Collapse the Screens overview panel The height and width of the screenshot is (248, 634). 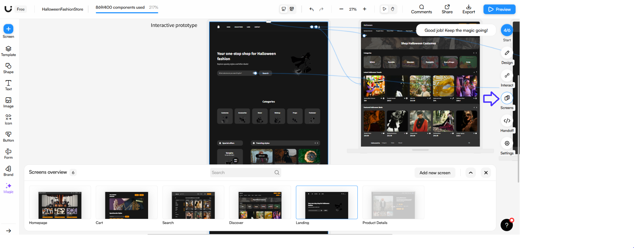[x=471, y=173]
